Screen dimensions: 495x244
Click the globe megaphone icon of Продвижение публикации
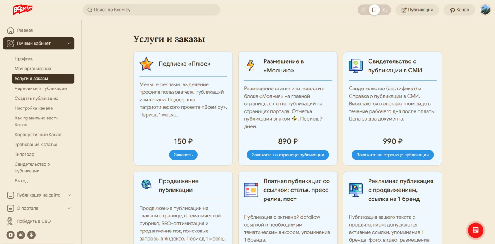(146, 184)
